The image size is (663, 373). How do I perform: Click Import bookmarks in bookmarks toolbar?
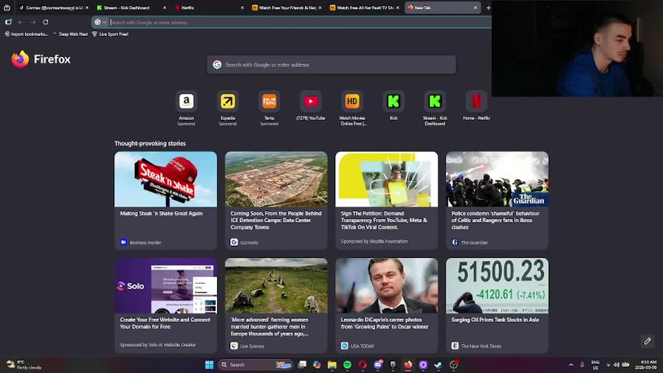click(26, 34)
